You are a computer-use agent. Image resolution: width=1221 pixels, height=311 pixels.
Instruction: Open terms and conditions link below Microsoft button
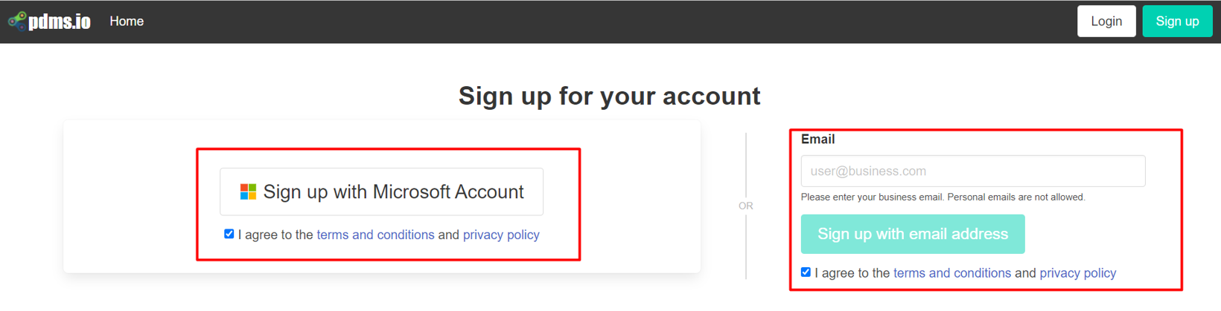click(x=375, y=235)
